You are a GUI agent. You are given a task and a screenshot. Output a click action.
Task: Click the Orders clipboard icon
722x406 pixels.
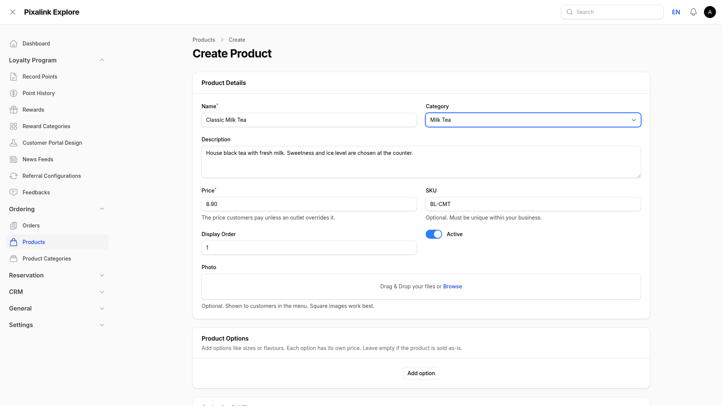coord(14,226)
